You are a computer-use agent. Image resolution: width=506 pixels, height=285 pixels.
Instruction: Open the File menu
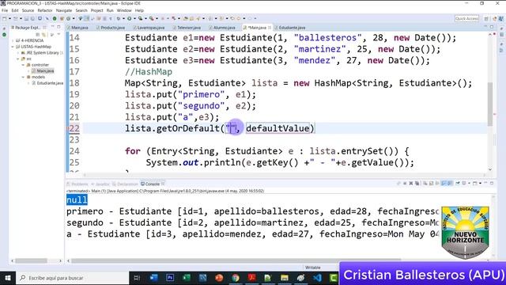[x=5, y=10]
